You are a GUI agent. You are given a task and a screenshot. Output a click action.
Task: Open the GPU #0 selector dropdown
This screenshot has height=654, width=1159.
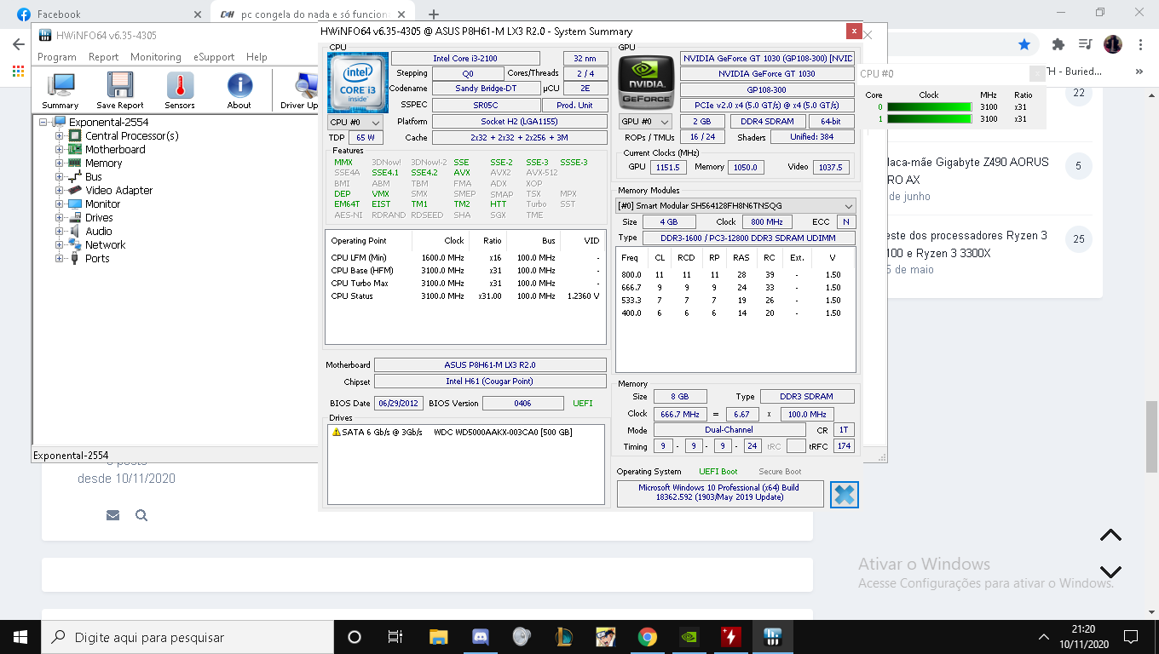(x=644, y=122)
